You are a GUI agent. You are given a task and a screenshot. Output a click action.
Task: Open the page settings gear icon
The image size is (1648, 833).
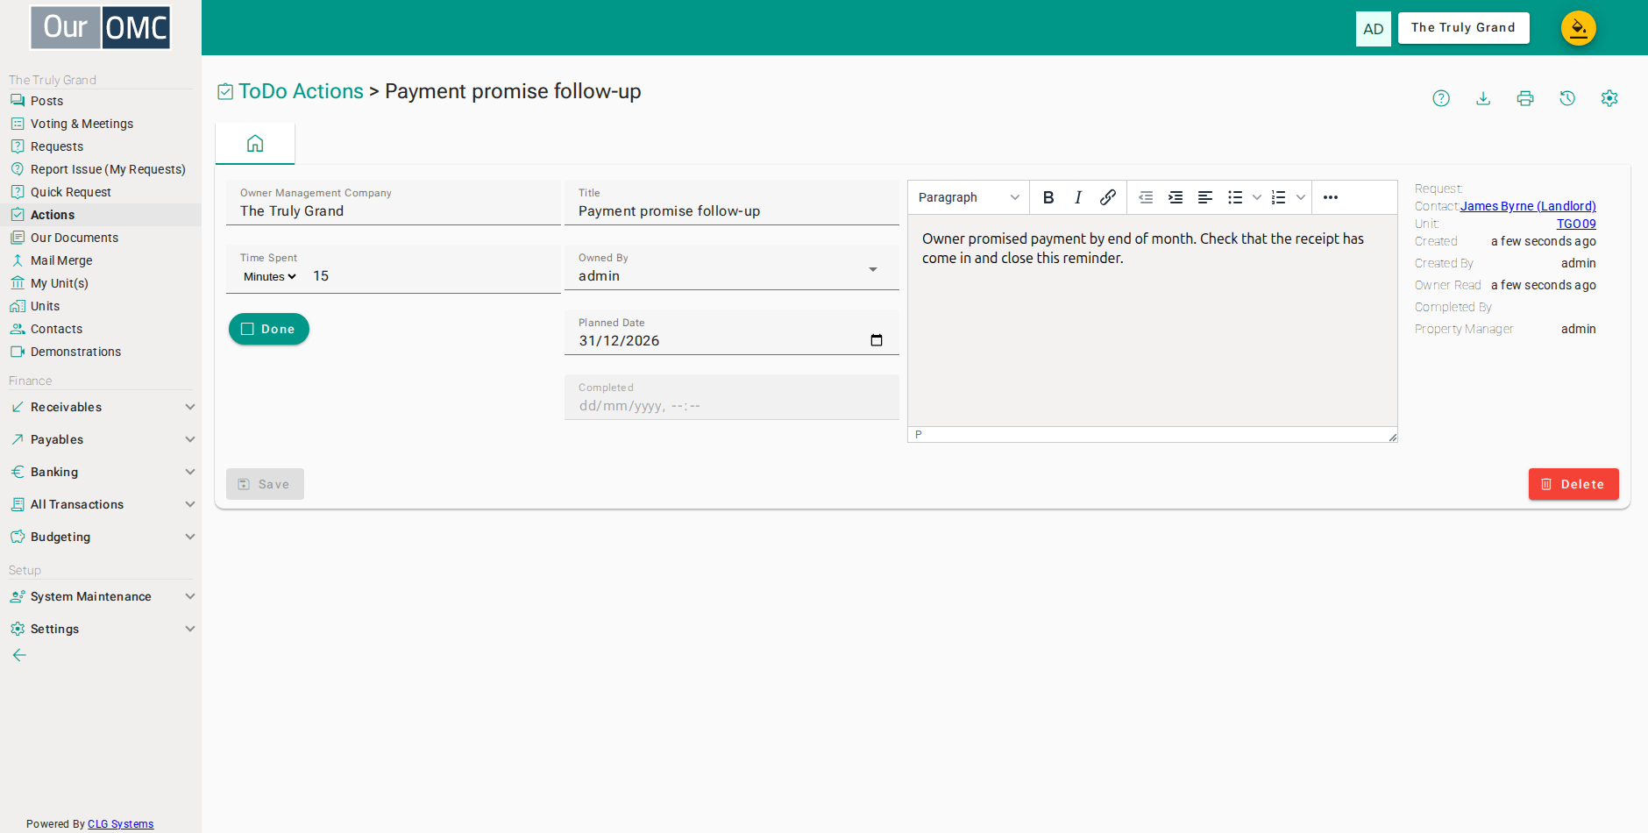[1609, 98]
